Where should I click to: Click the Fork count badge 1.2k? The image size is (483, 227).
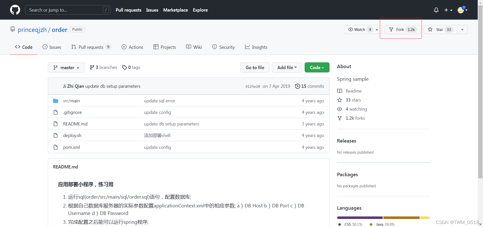click(x=411, y=29)
